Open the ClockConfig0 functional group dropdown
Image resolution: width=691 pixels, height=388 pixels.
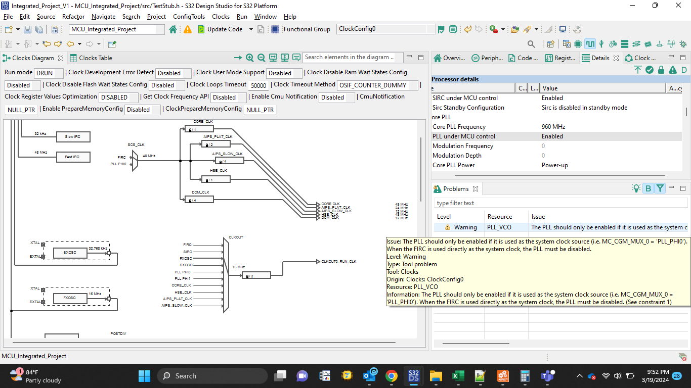click(x=386, y=29)
